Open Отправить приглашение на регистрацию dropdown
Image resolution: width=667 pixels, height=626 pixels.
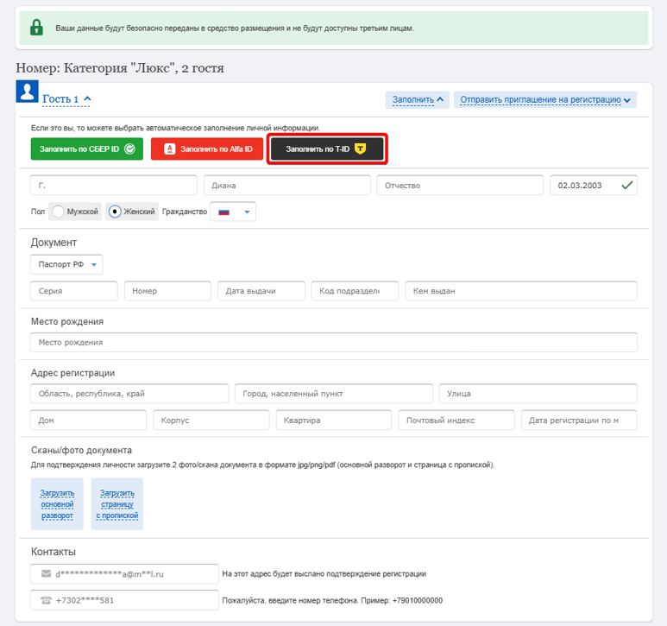(x=545, y=99)
